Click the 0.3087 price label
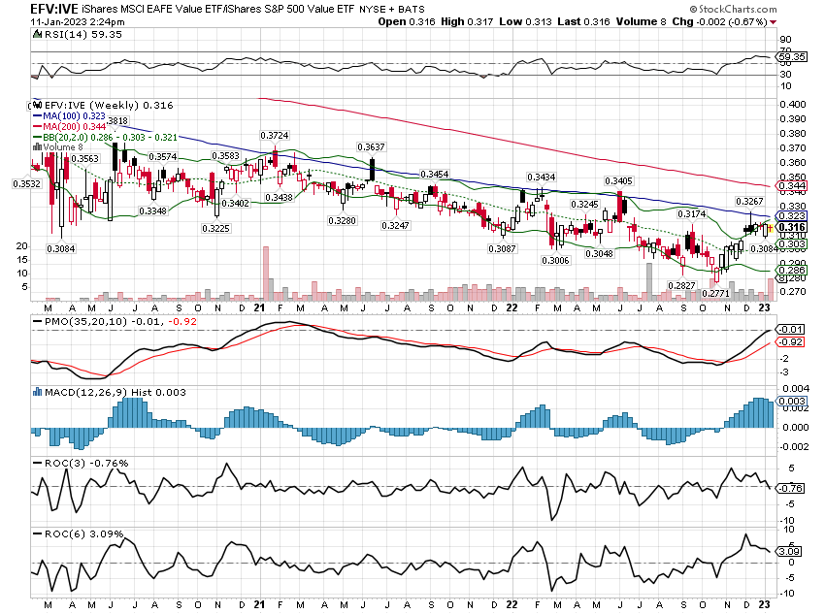This screenshot has width=825, height=614. coord(502,248)
